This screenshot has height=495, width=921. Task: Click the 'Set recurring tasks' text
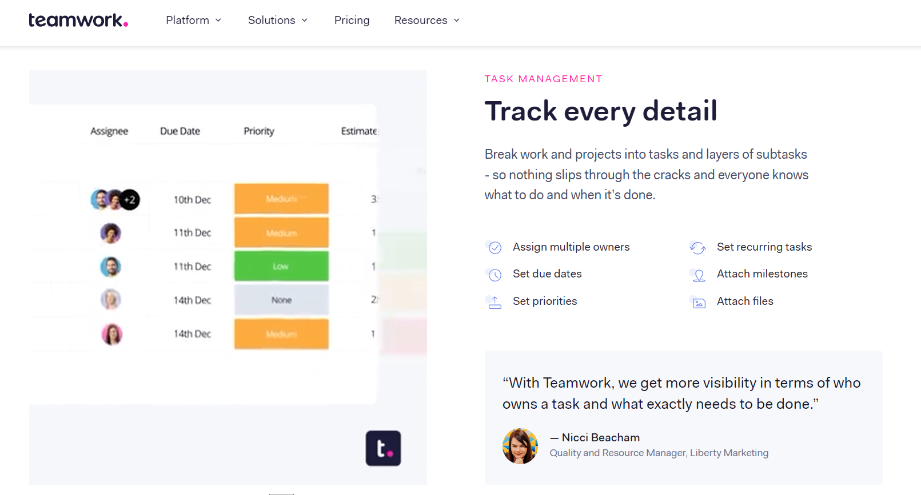point(764,247)
